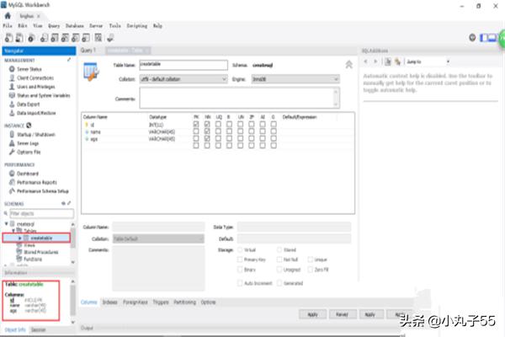Select the age column row
The image size is (505, 337).
coord(218,139)
